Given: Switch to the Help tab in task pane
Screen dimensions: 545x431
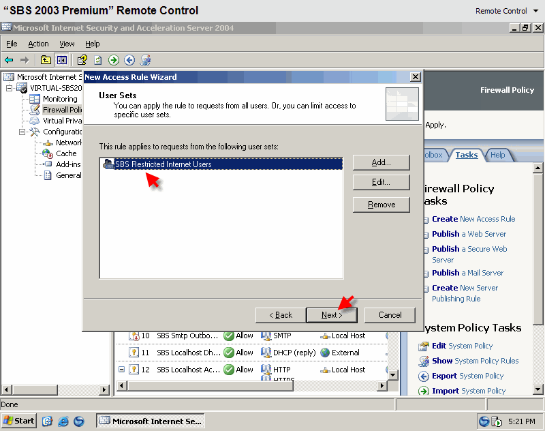Looking at the screenshot, I should point(498,155).
